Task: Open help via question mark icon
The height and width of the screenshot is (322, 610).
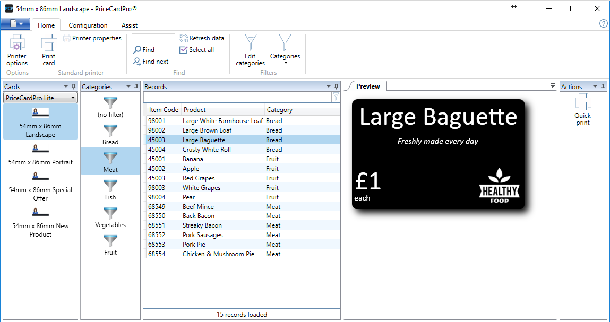Action: 603,23
